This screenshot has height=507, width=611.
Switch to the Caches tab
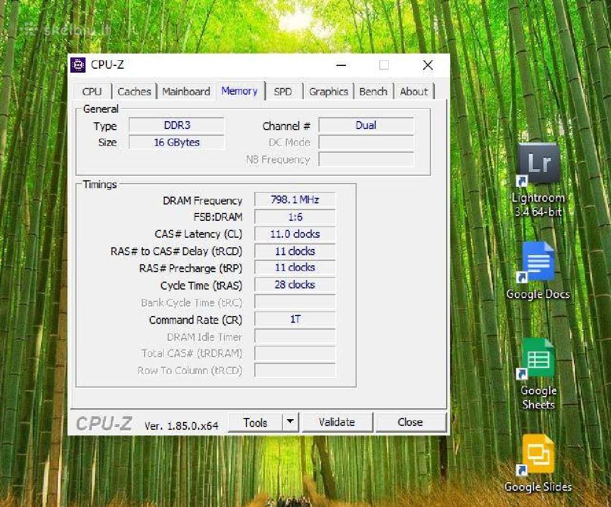pos(134,92)
